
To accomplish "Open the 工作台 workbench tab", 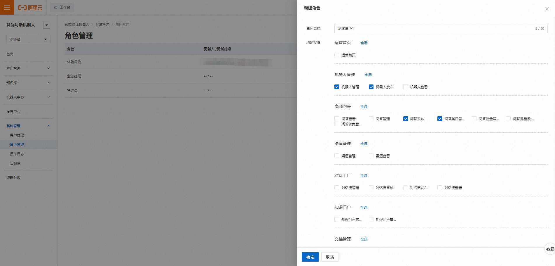I will coord(62,7).
